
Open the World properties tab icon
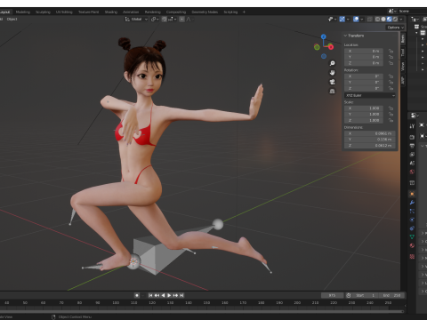[412, 172]
